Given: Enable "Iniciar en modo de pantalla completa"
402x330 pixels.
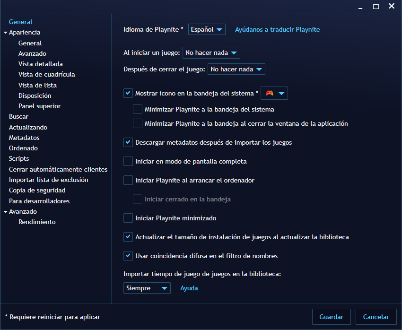Looking at the screenshot, I should pyautogui.click(x=128, y=161).
